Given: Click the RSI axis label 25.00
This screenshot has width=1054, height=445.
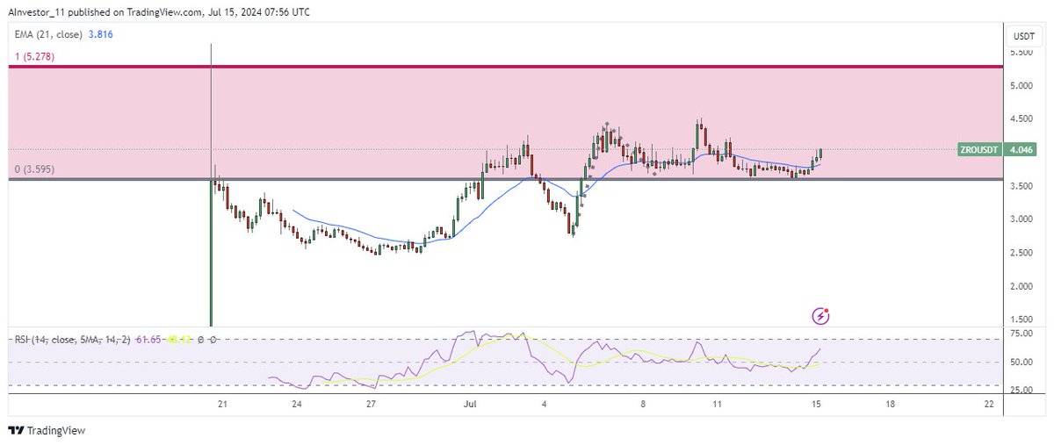Looking at the screenshot, I should point(1021,390).
